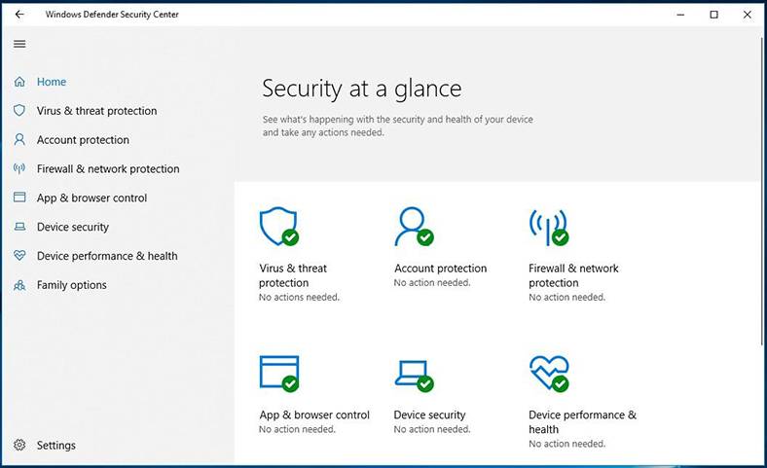Click the Windows Defender Security Center title text

click(112, 15)
